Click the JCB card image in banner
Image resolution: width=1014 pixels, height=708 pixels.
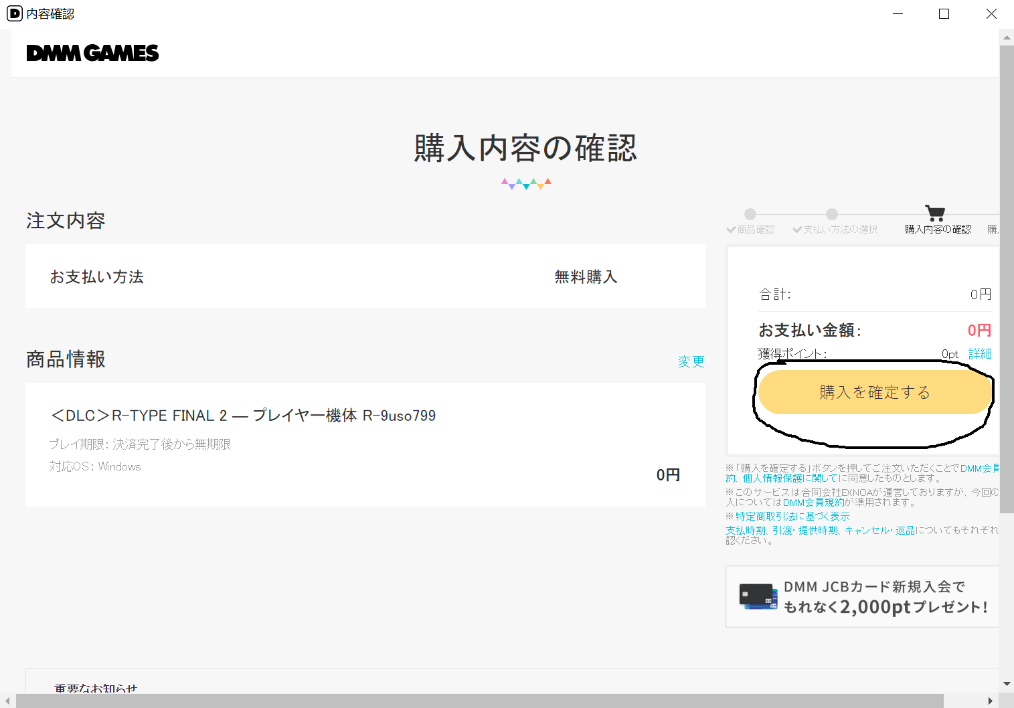[758, 596]
